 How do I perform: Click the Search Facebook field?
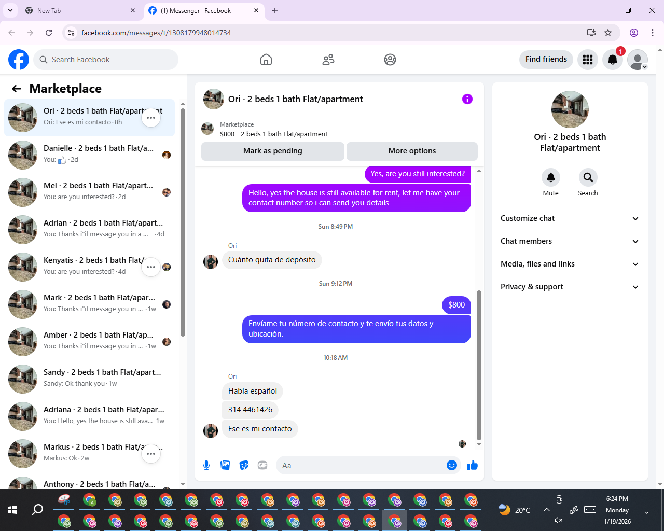(x=106, y=60)
